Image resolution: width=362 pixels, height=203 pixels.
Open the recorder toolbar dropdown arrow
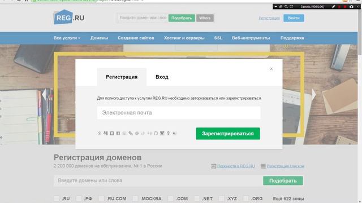click(275, 7)
